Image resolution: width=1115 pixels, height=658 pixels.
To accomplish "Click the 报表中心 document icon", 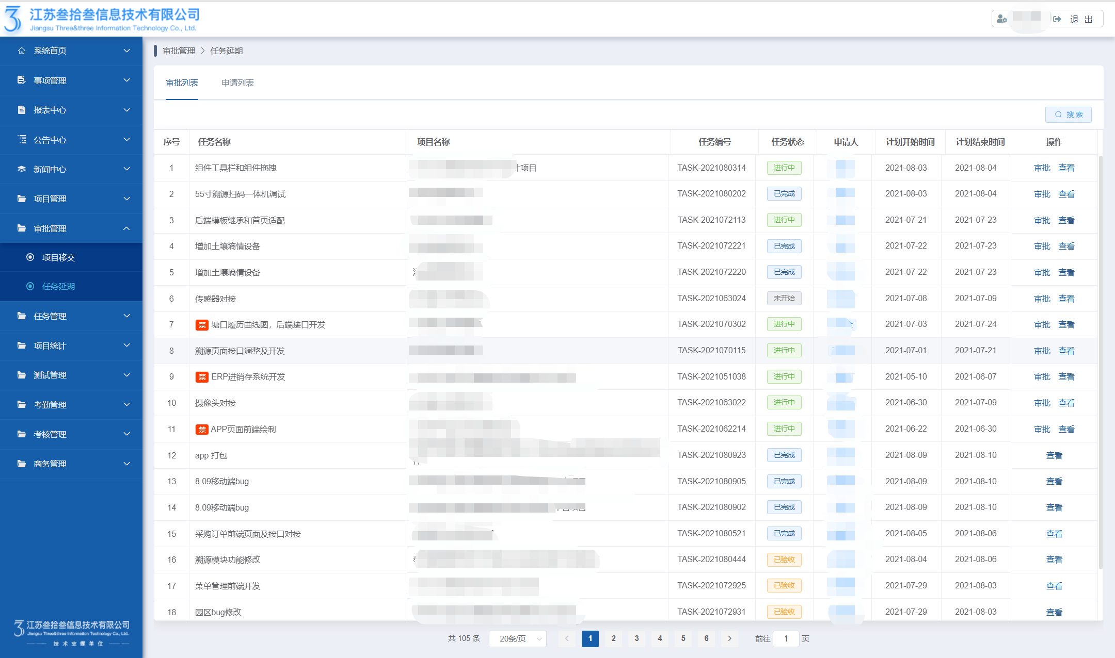I will 22,110.
